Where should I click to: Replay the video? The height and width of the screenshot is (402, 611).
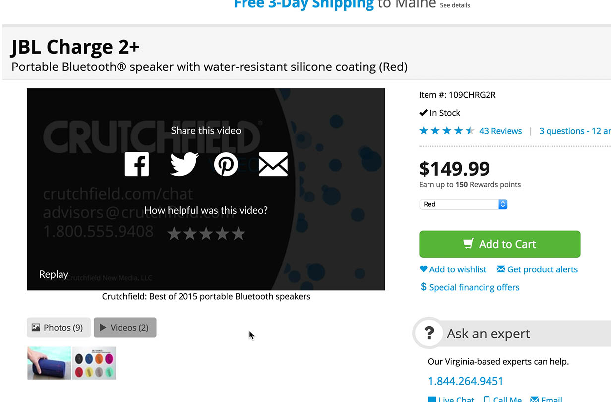[54, 274]
